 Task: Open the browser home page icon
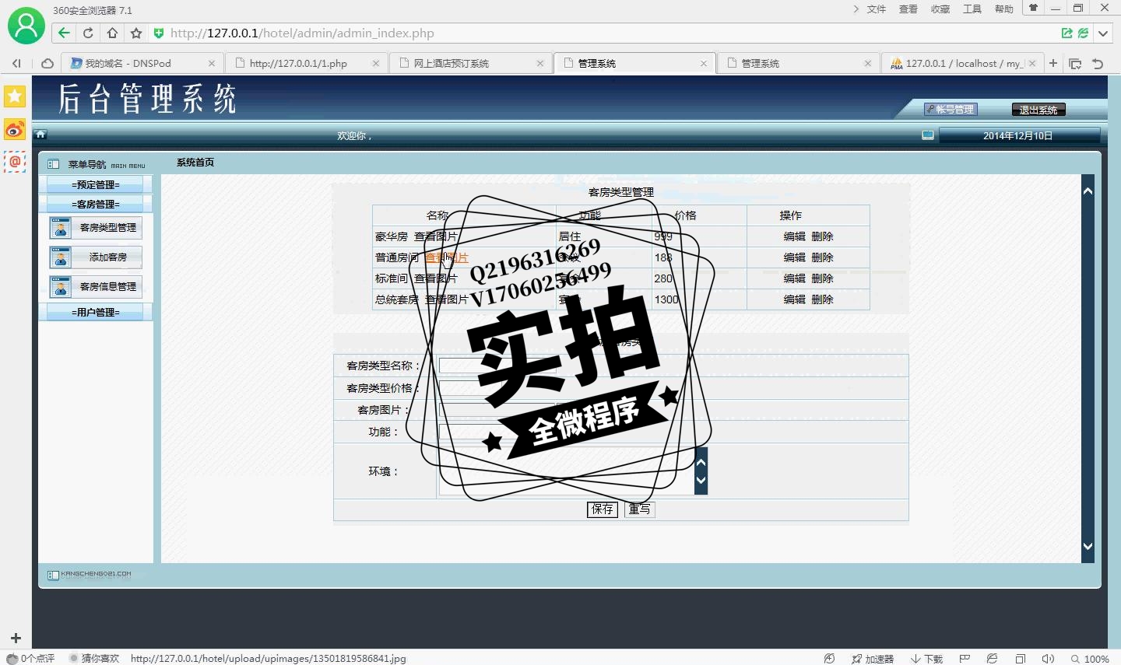[112, 33]
